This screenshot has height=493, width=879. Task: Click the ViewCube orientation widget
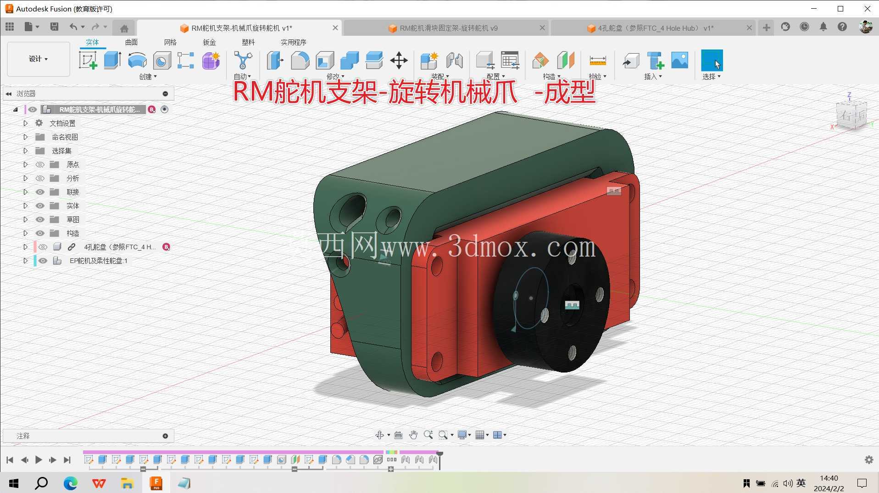[852, 115]
